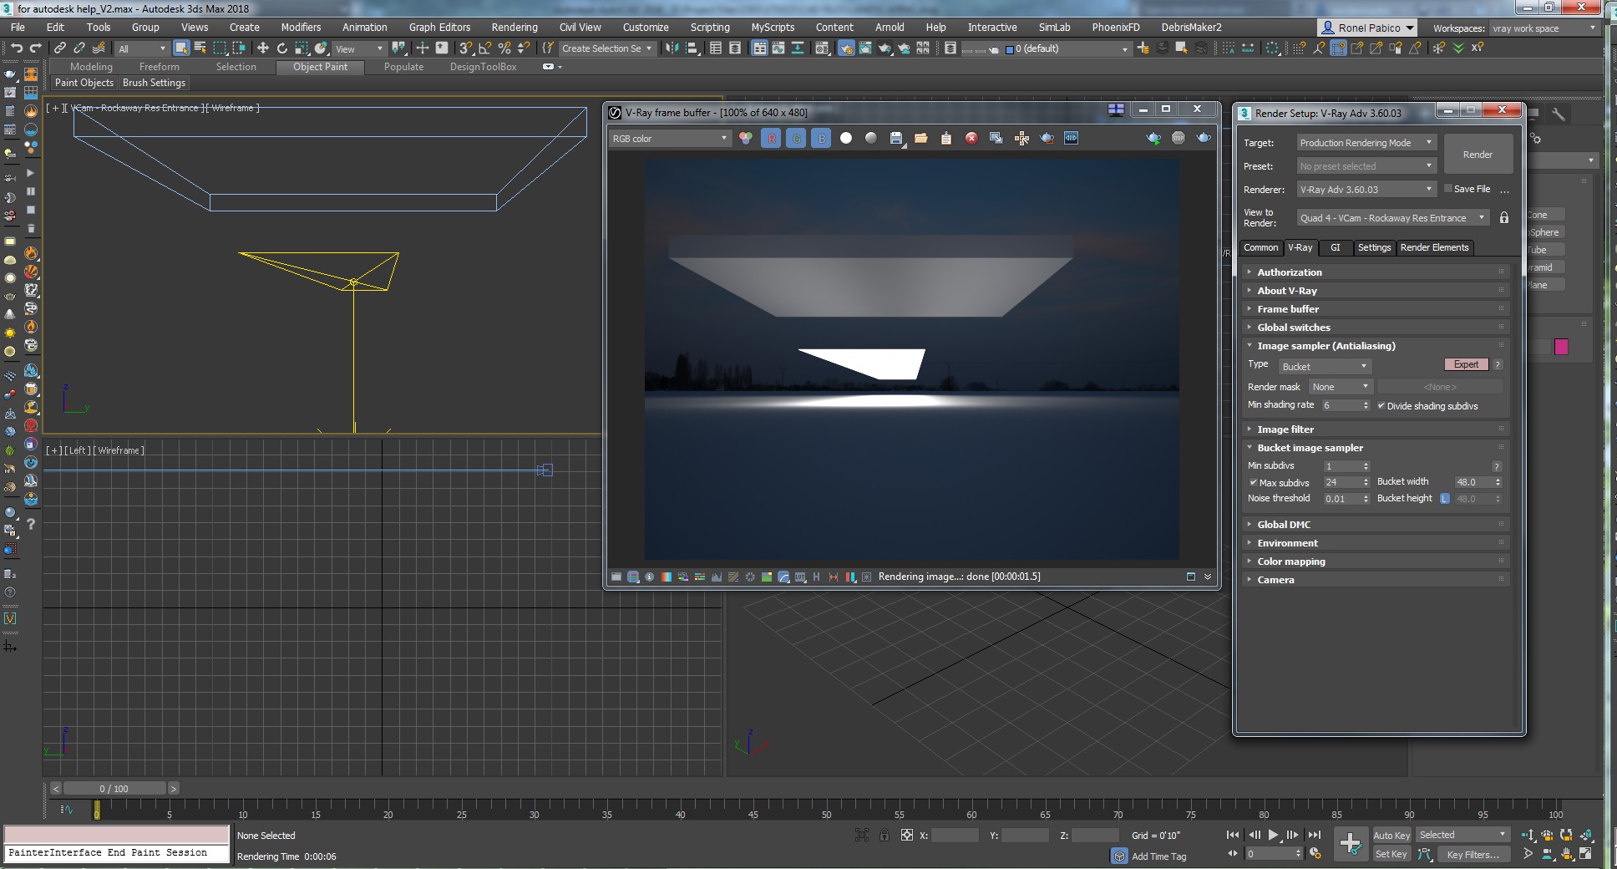Viewport: 1617px width, 869px height.
Task: Stop rendering in V-Ray frame buffer
Action: pyautogui.click(x=1179, y=138)
